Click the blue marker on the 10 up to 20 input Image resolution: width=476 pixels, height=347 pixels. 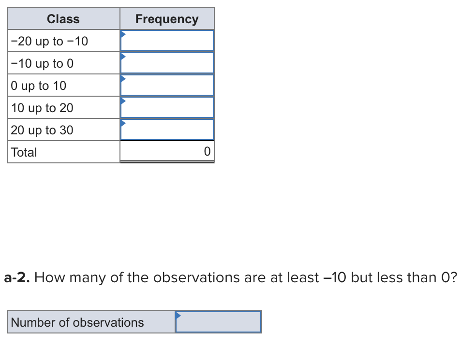pos(123,100)
